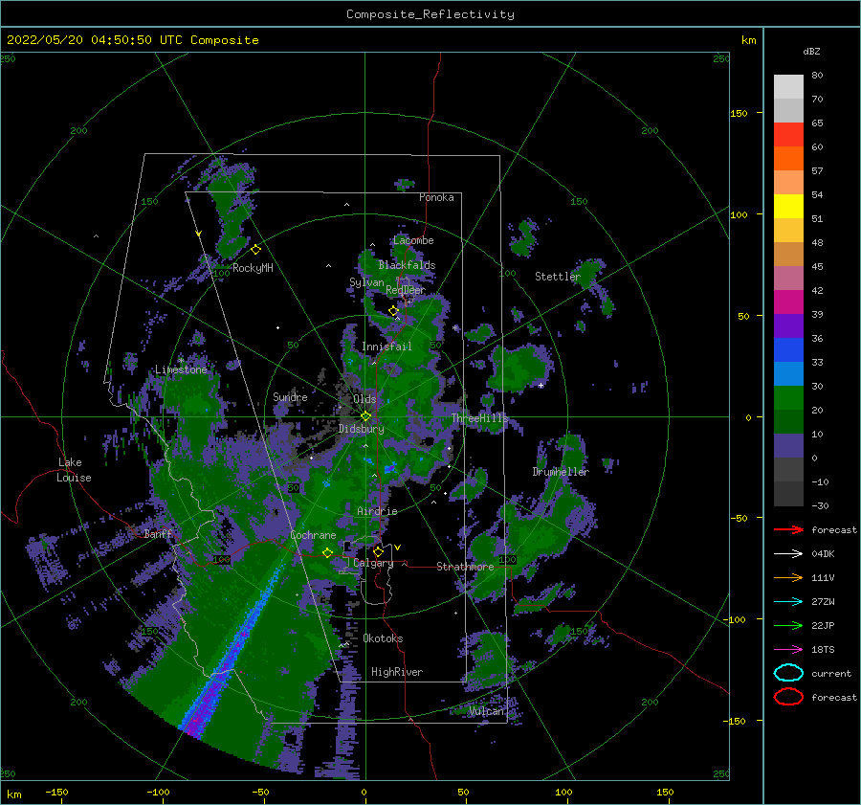Choose the purple 36–39 dBZ swatch

click(788, 326)
